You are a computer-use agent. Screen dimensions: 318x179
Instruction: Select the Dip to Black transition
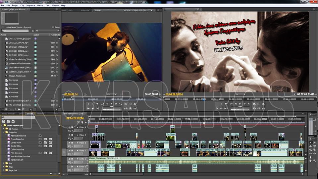pyautogui.click(x=16, y=143)
